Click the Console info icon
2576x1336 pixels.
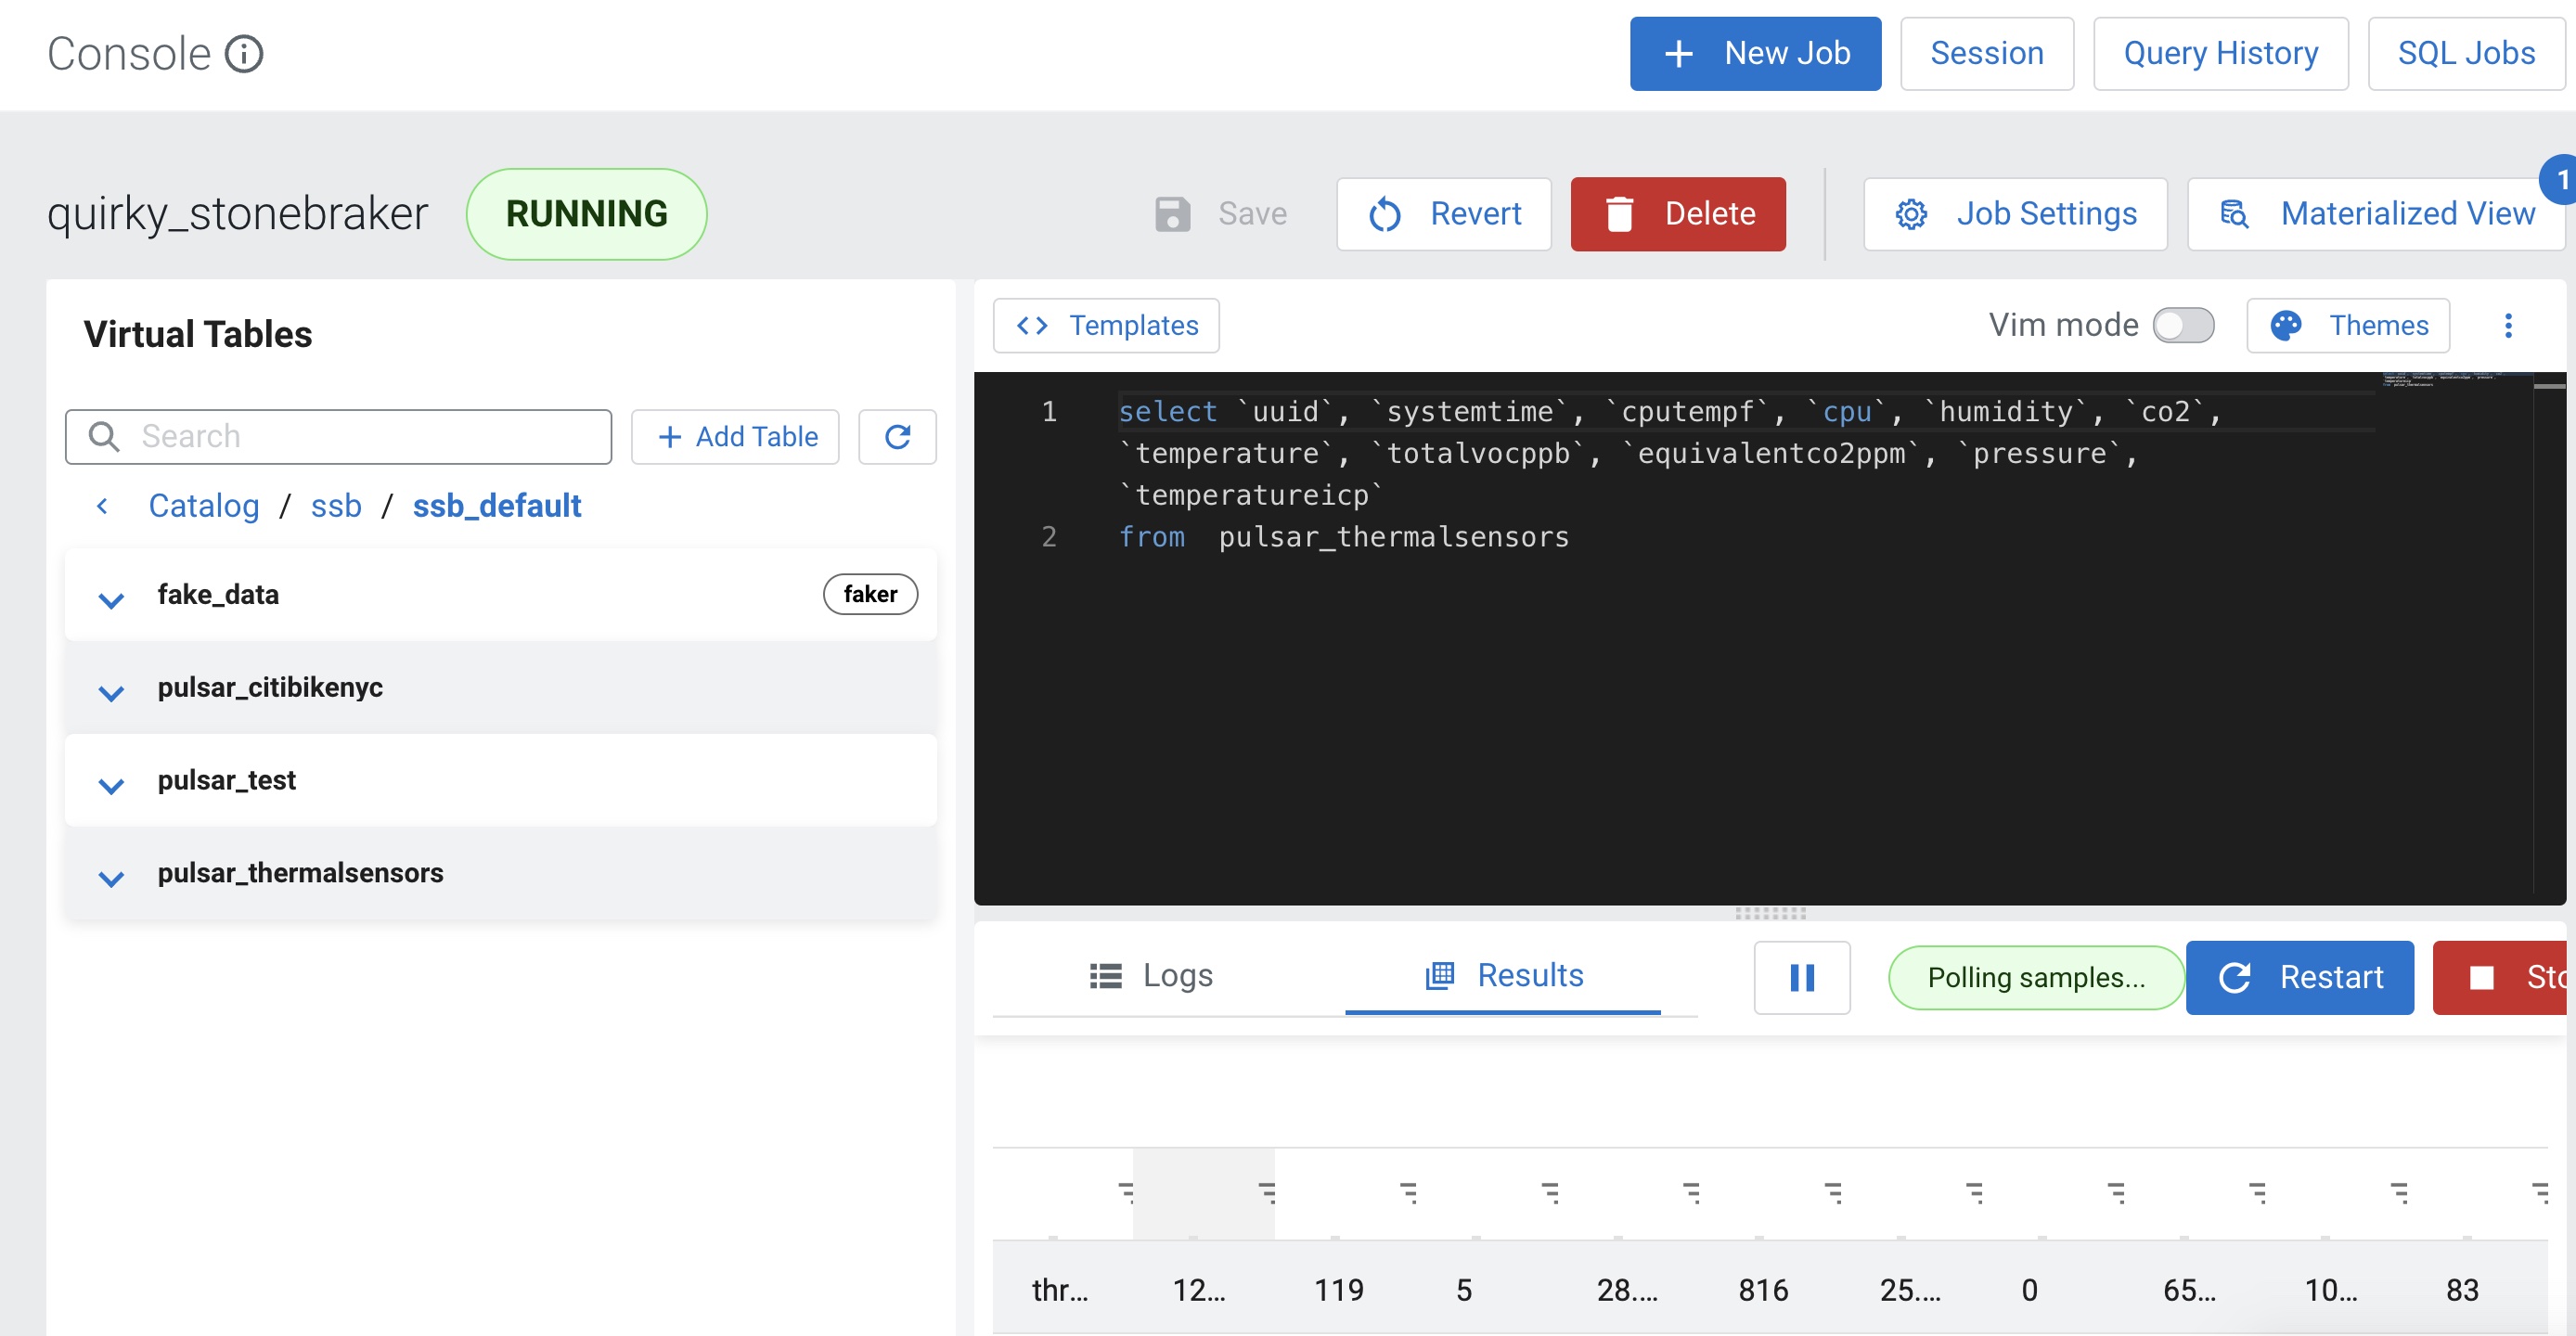(243, 53)
